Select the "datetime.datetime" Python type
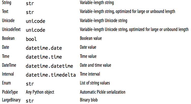This screenshot has height=104, width=191. [x=49, y=66]
